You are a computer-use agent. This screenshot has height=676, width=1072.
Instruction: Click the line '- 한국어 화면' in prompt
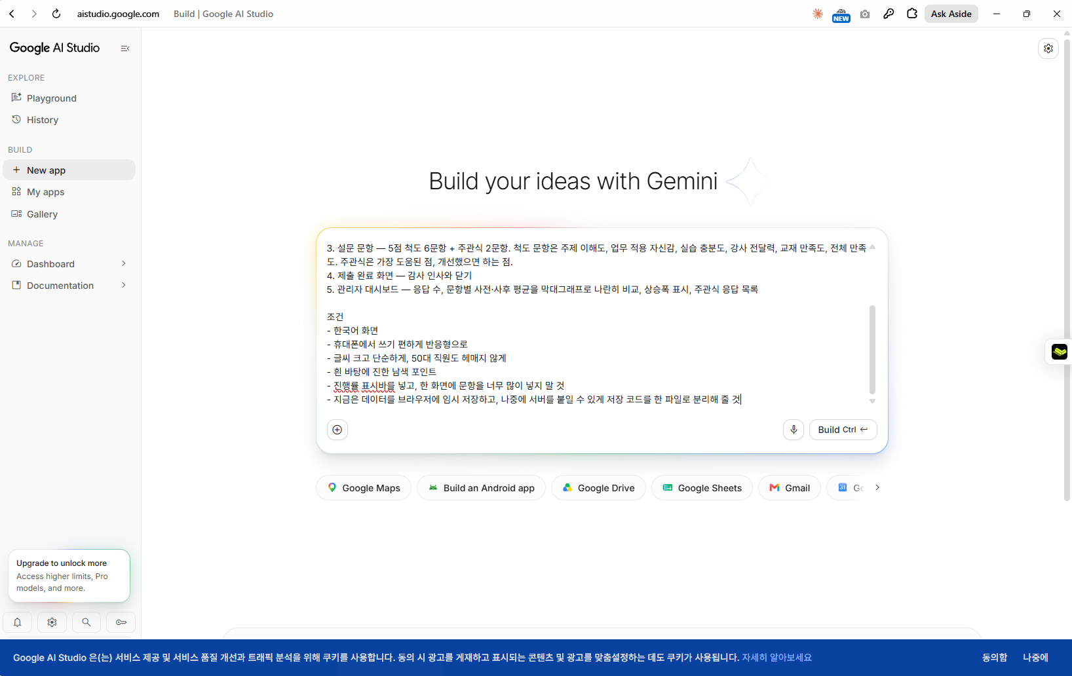click(353, 331)
